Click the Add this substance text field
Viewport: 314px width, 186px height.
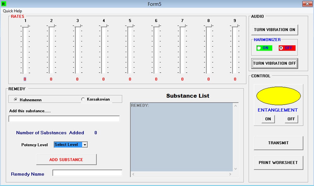coord(65,119)
